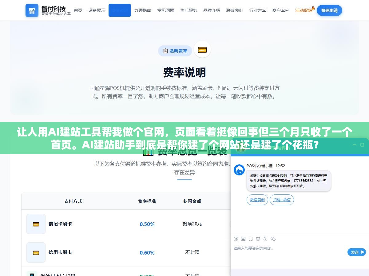
Task: Click the round credit card icon
Action: coord(202,49)
